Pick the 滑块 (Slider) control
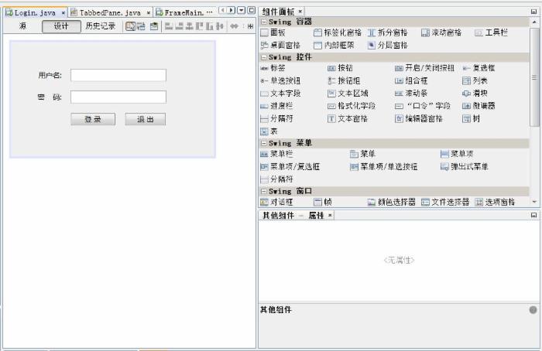Viewport: 542px width, 351px height. coord(475,94)
